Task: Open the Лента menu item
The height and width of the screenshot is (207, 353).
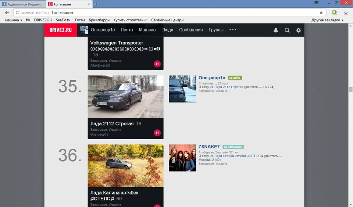Action: click(127, 30)
